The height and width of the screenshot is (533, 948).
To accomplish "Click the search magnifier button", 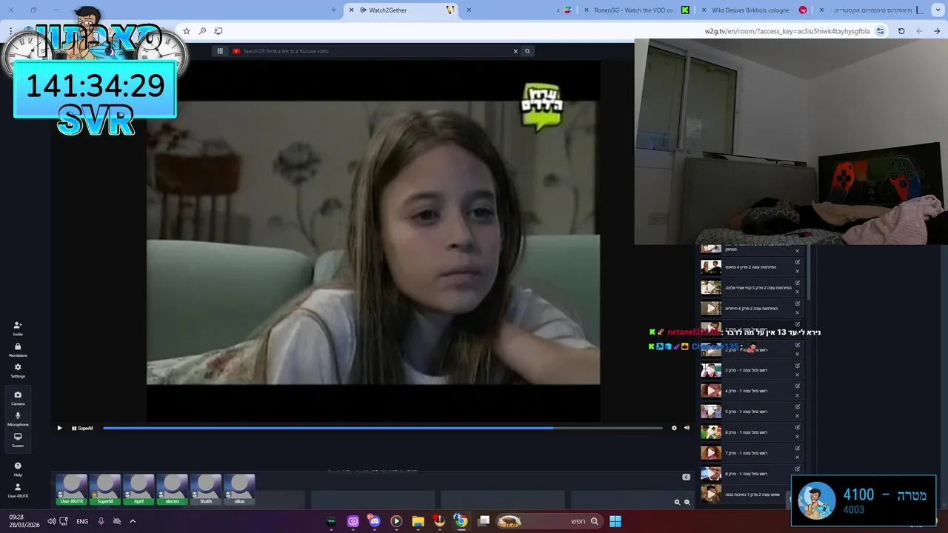I will 527,51.
